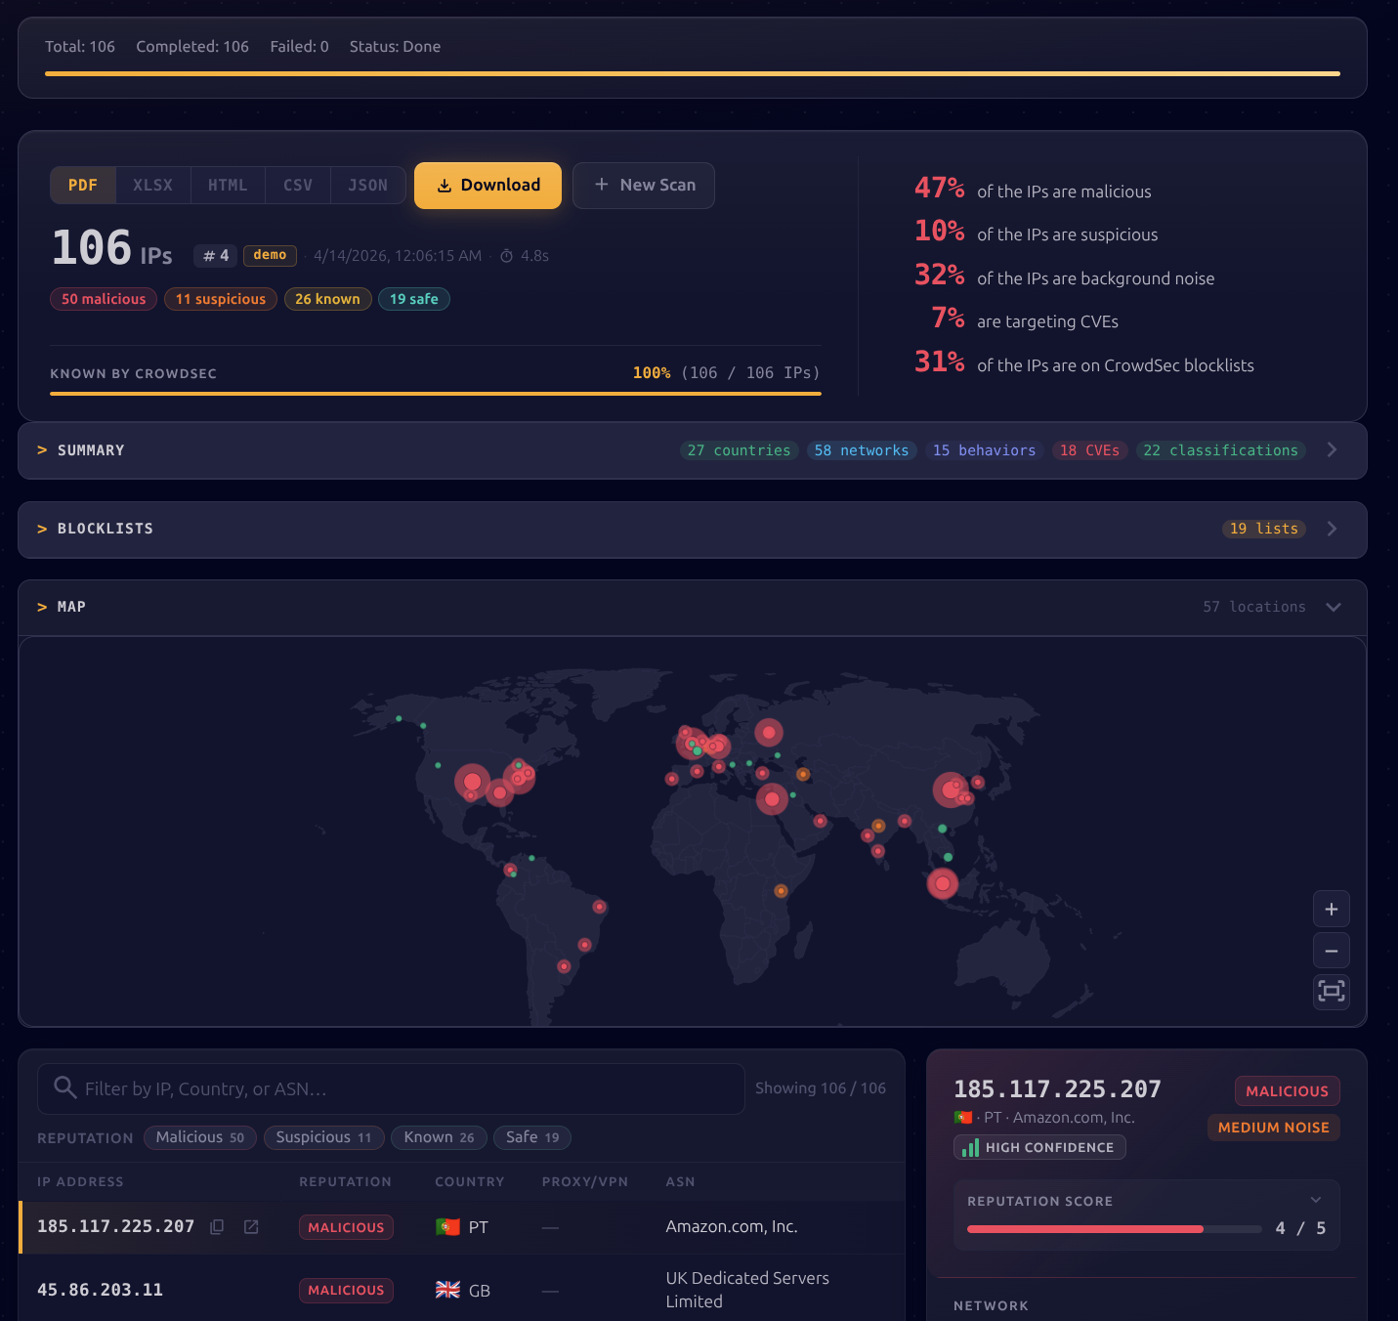Open the REPUTATION SCORE details

tap(1315, 1200)
